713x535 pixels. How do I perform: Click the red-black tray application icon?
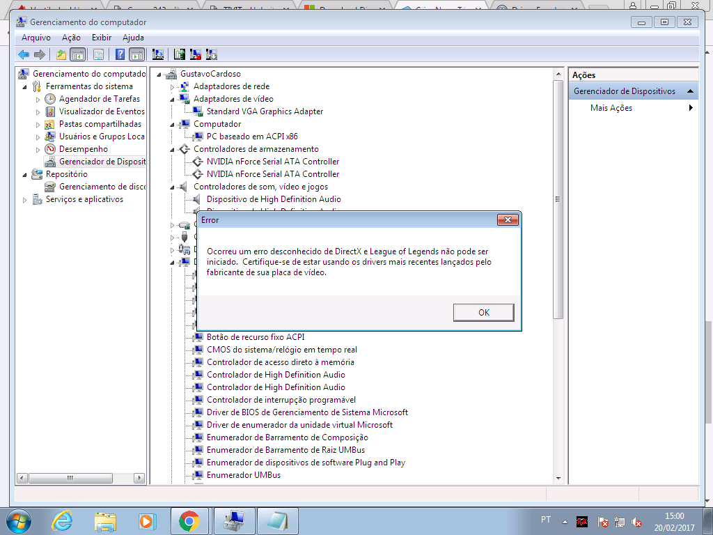click(x=582, y=522)
